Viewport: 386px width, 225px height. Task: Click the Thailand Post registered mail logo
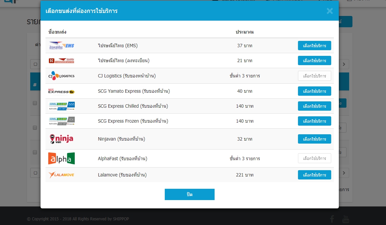pos(61,60)
